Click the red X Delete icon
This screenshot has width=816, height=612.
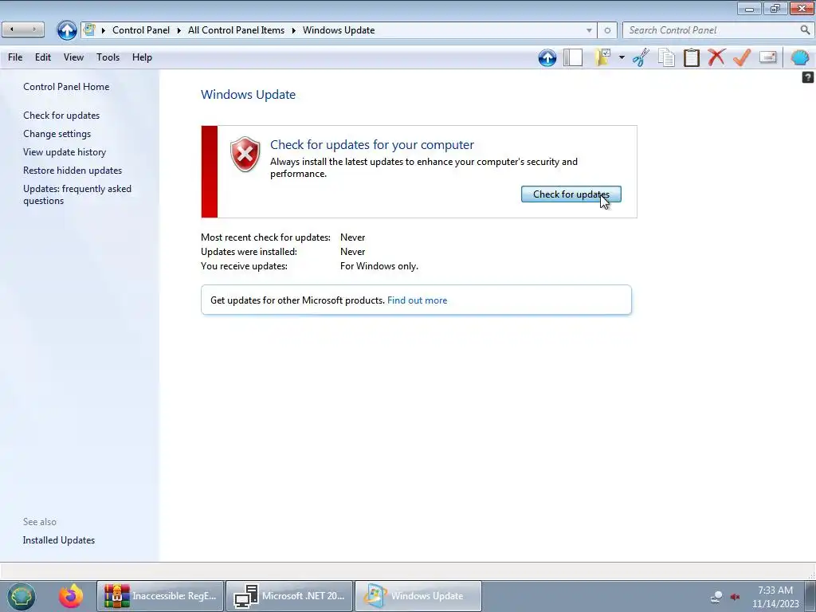tap(716, 57)
